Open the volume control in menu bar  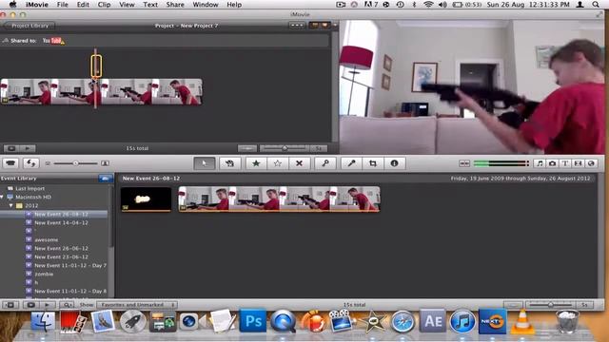pos(442,5)
